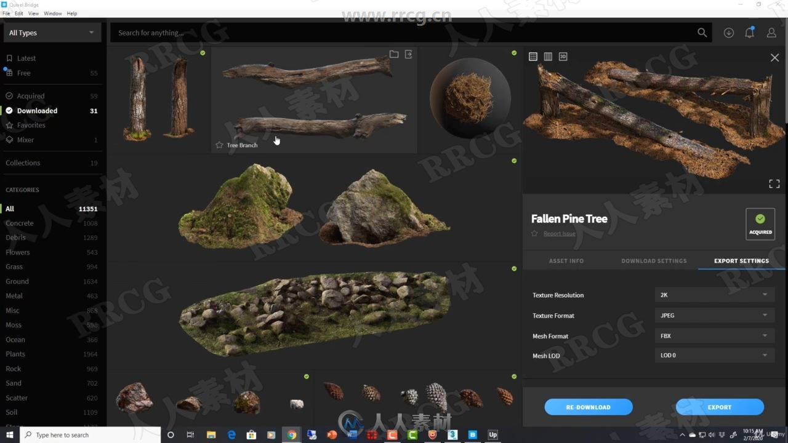The height and width of the screenshot is (443, 788).
Task: Open the notifications bell
Action: coord(749,33)
